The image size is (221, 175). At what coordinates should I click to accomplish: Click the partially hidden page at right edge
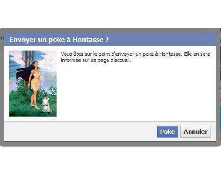[220, 85]
